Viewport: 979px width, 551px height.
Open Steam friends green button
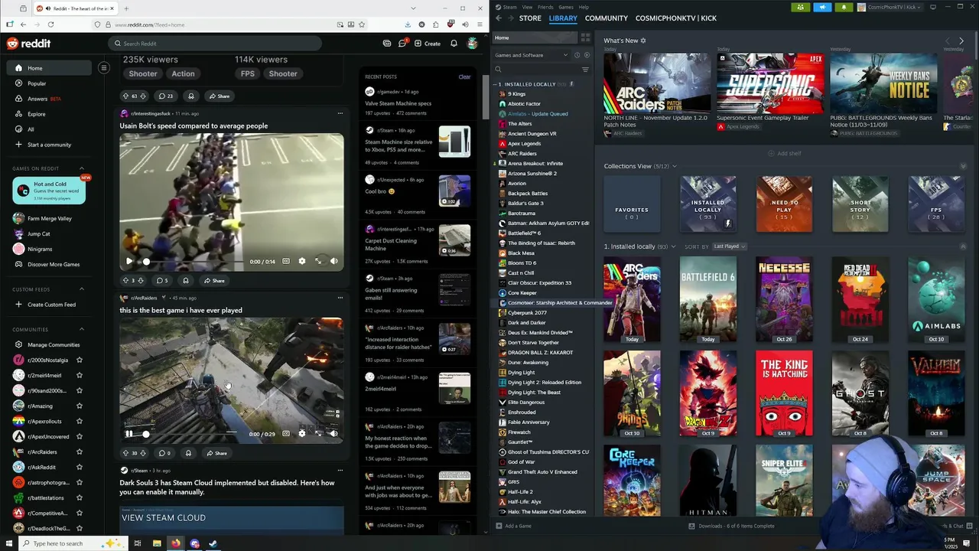pyautogui.click(x=801, y=7)
